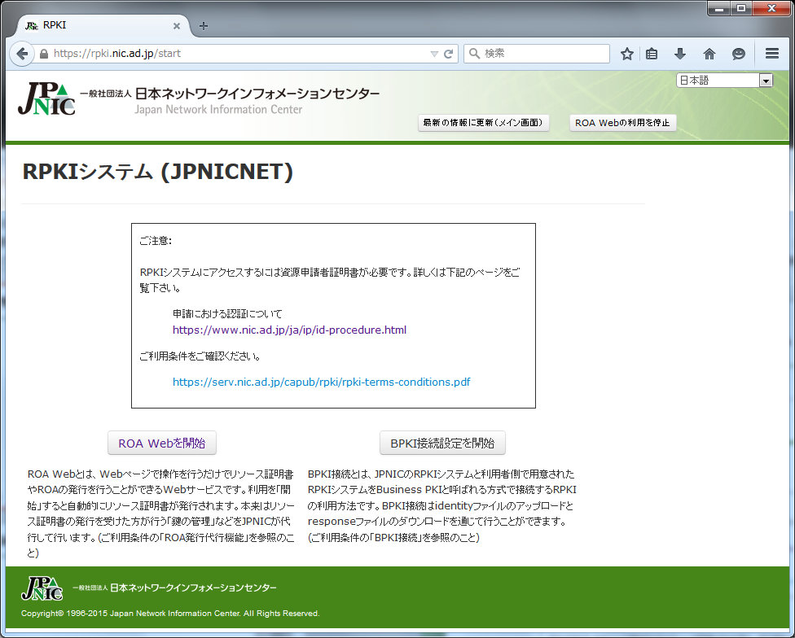This screenshot has height=638, width=795.
Task: Bookmark this page with the star icon
Action: (627, 54)
